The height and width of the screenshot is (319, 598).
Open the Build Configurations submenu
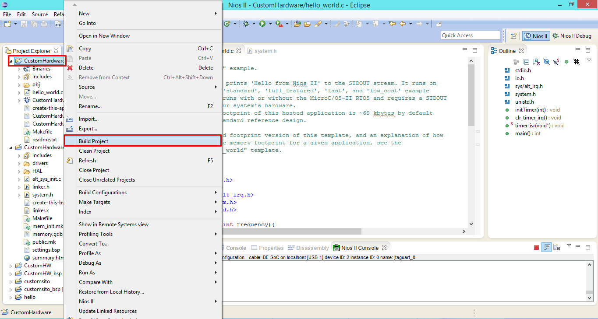(x=143, y=193)
